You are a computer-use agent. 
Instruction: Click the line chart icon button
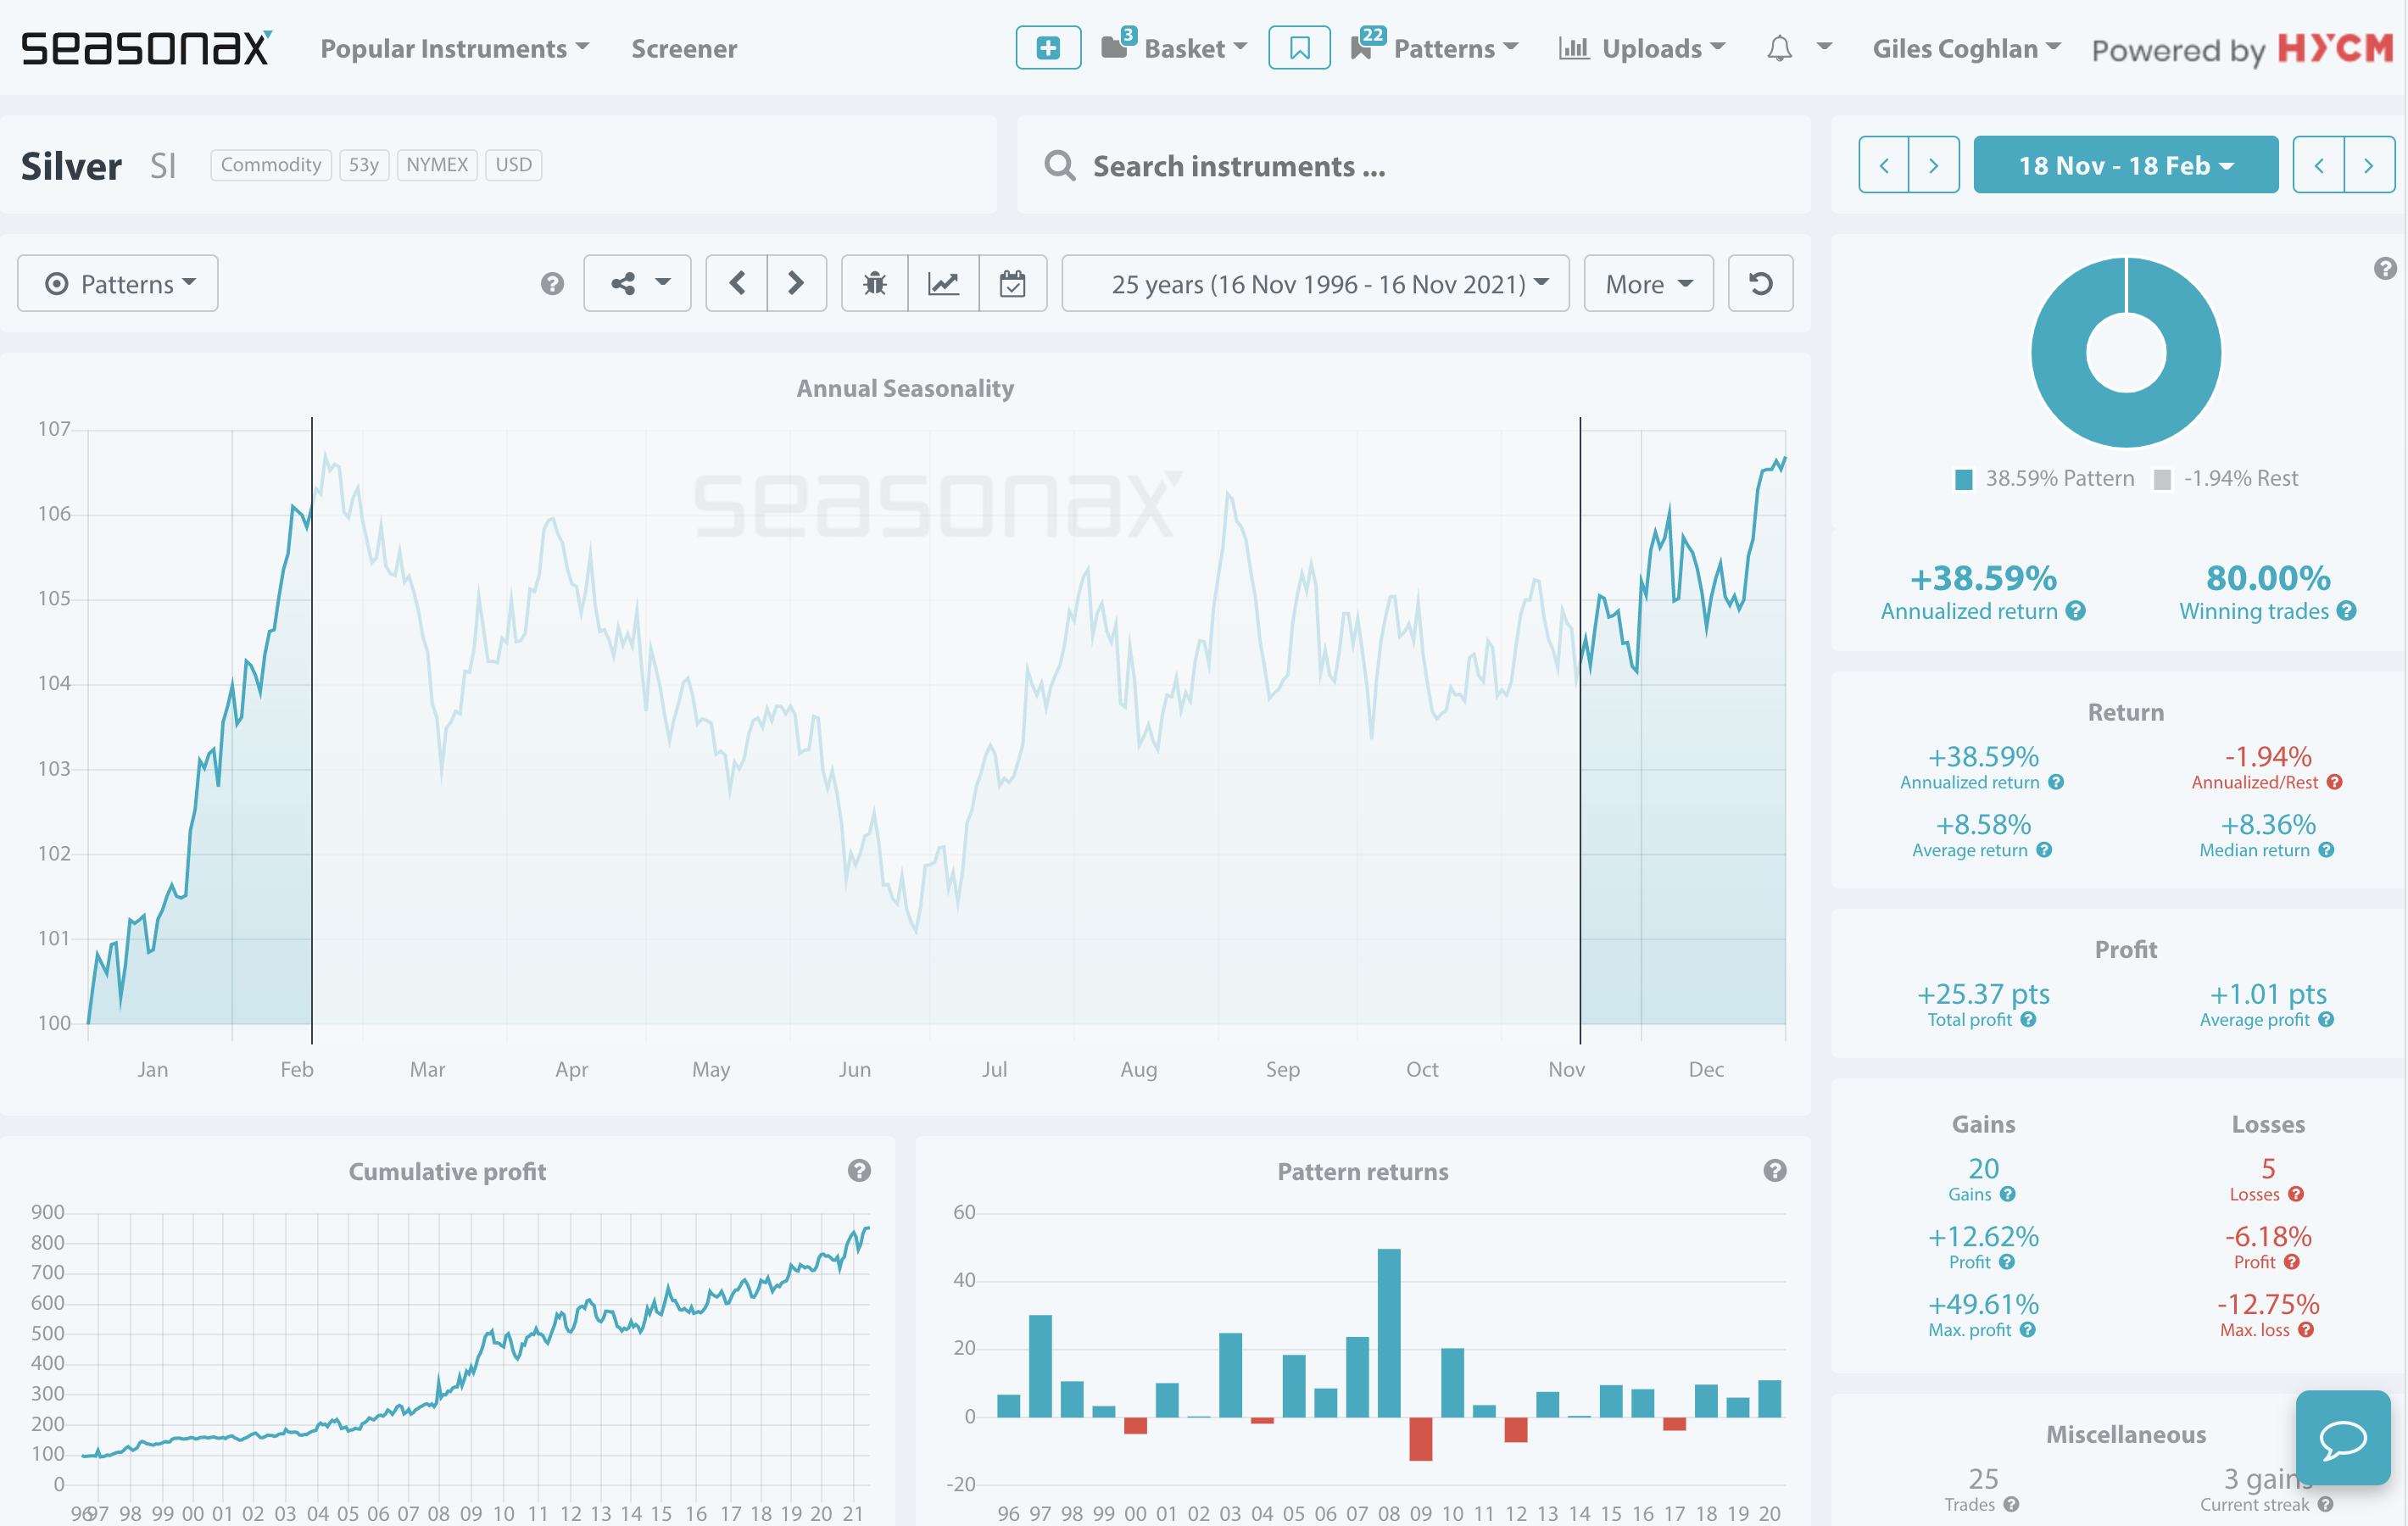943,284
